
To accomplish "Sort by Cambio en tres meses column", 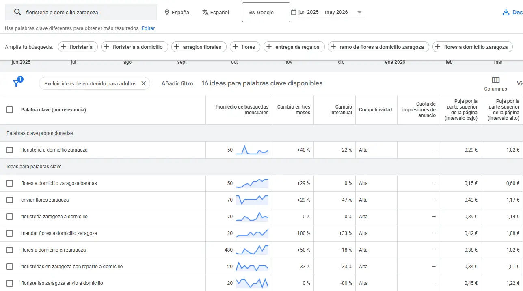I will click(294, 110).
